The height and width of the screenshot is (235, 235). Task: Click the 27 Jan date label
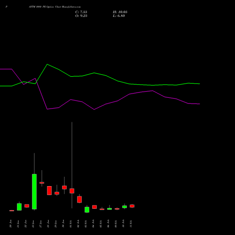click(x=40, y=224)
